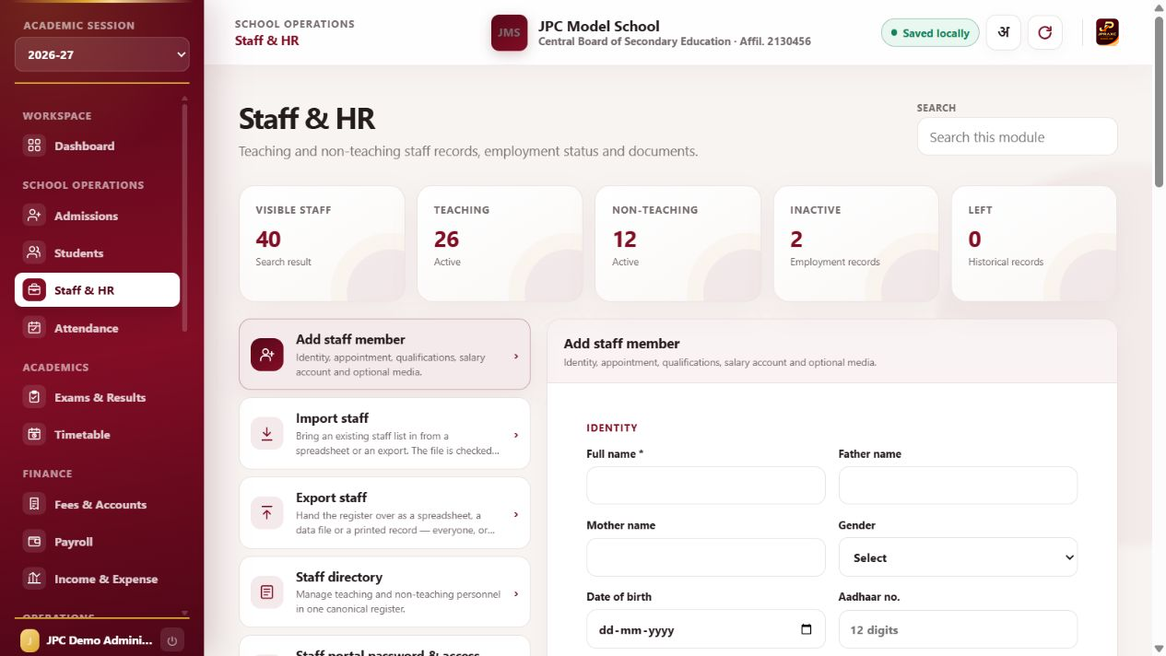Select the Export staff card title
Image resolution: width=1166 pixels, height=656 pixels.
331,498
